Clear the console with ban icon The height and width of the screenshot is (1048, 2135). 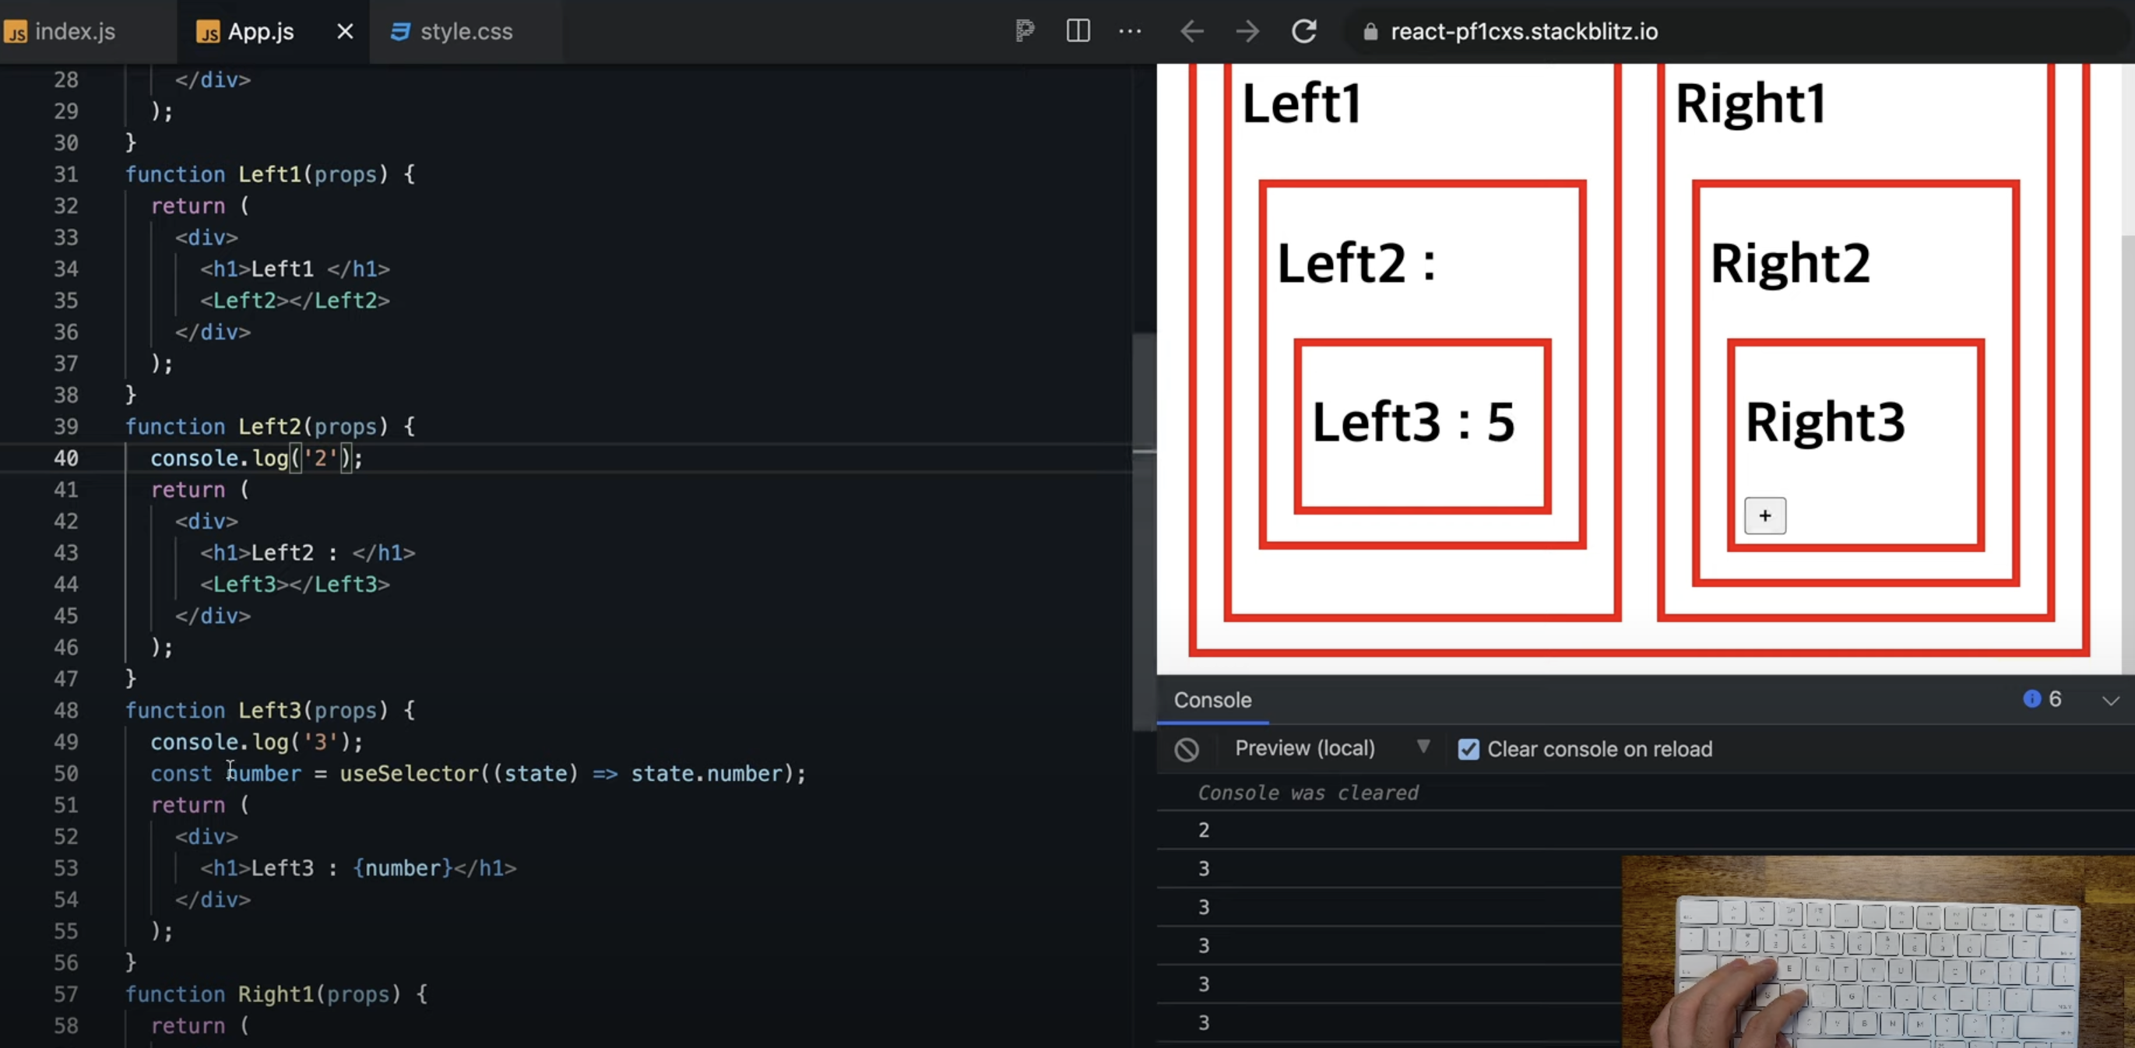click(x=1186, y=749)
